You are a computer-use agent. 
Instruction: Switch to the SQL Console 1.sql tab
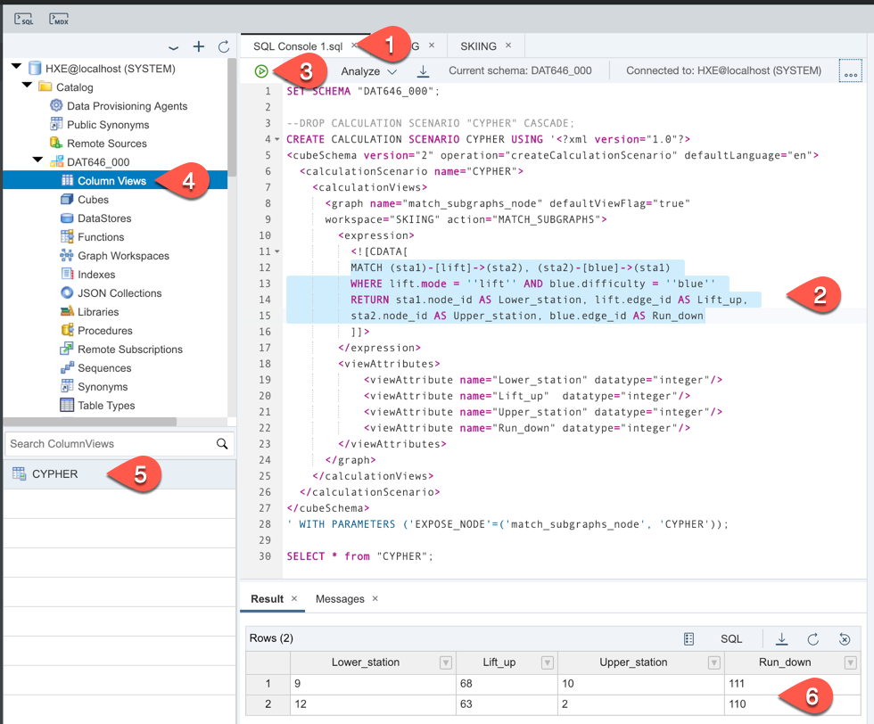click(x=298, y=46)
